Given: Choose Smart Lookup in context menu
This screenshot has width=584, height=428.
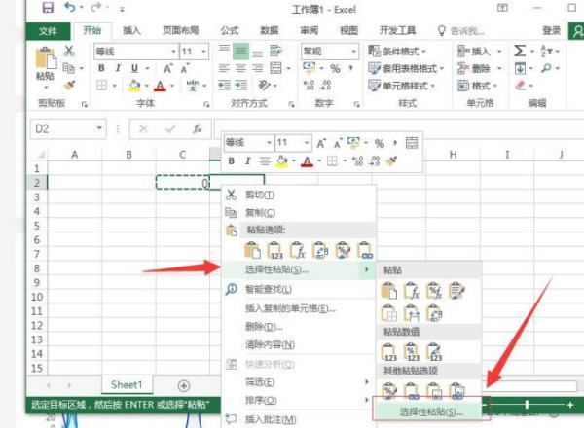Looking at the screenshot, I should 299,289.
